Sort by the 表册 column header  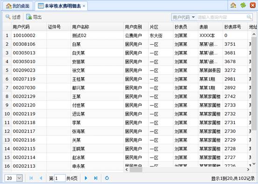click(x=210, y=26)
